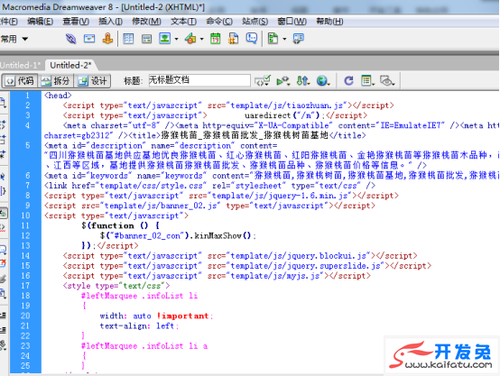The width and height of the screenshot is (500, 376).
Task: Open the 窗口(W) menu
Action: (x=292, y=22)
